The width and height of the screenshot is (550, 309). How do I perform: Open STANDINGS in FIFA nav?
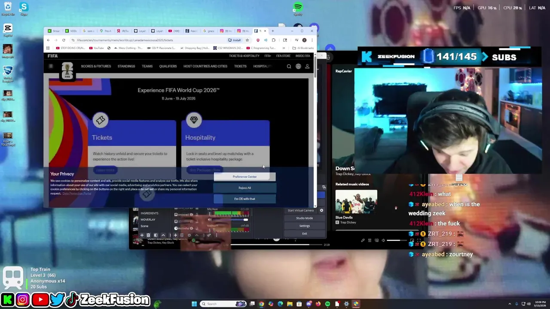click(x=126, y=67)
